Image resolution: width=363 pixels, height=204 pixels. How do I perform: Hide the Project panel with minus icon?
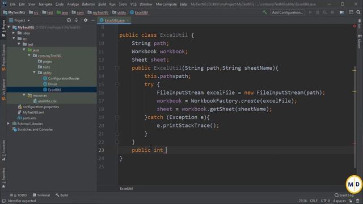[93, 20]
